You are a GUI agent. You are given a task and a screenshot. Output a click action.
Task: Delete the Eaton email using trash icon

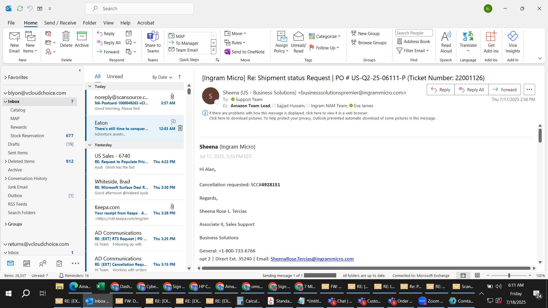pyautogui.click(x=180, y=128)
